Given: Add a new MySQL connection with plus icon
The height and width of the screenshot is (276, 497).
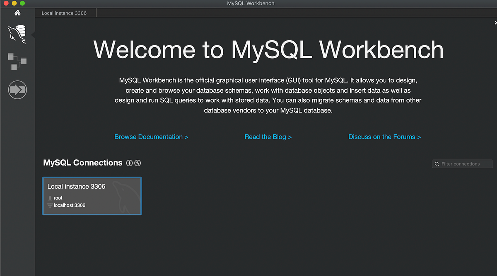Looking at the screenshot, I should point(129,163).
